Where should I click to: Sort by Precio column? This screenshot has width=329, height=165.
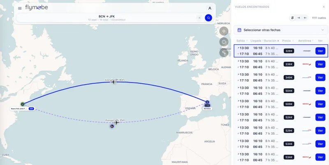pyautogui.click(x=287, y=41)
